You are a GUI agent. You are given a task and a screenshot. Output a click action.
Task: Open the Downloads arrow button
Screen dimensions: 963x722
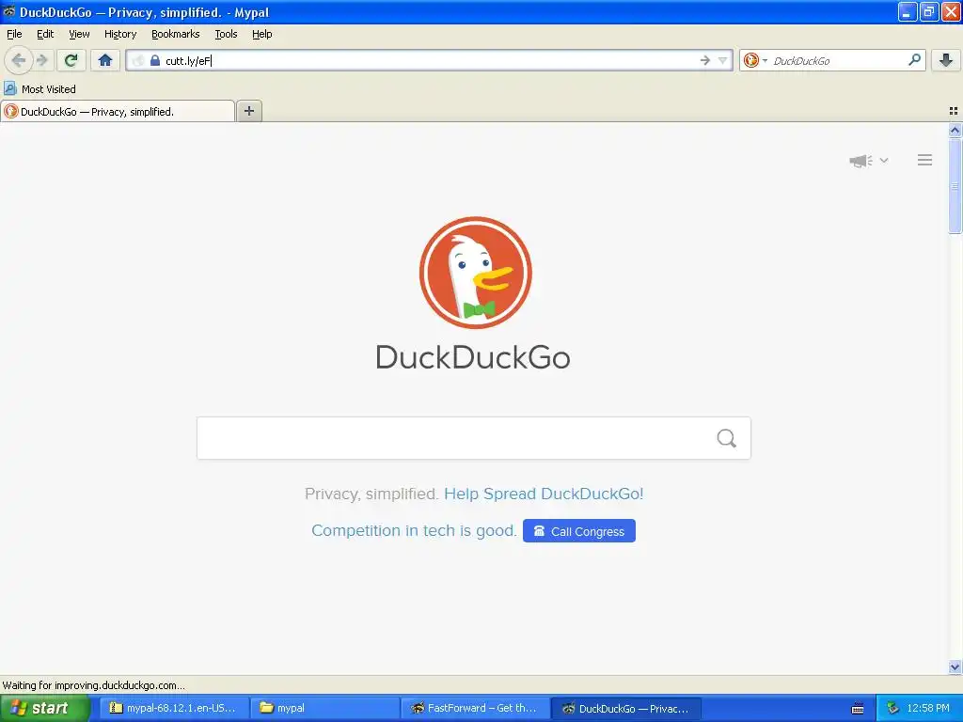(x=946, y=60)
